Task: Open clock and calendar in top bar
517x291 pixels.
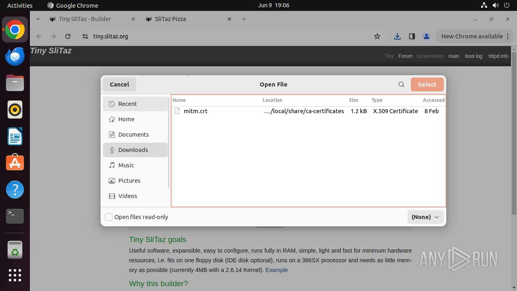Action: coord(273,5)
